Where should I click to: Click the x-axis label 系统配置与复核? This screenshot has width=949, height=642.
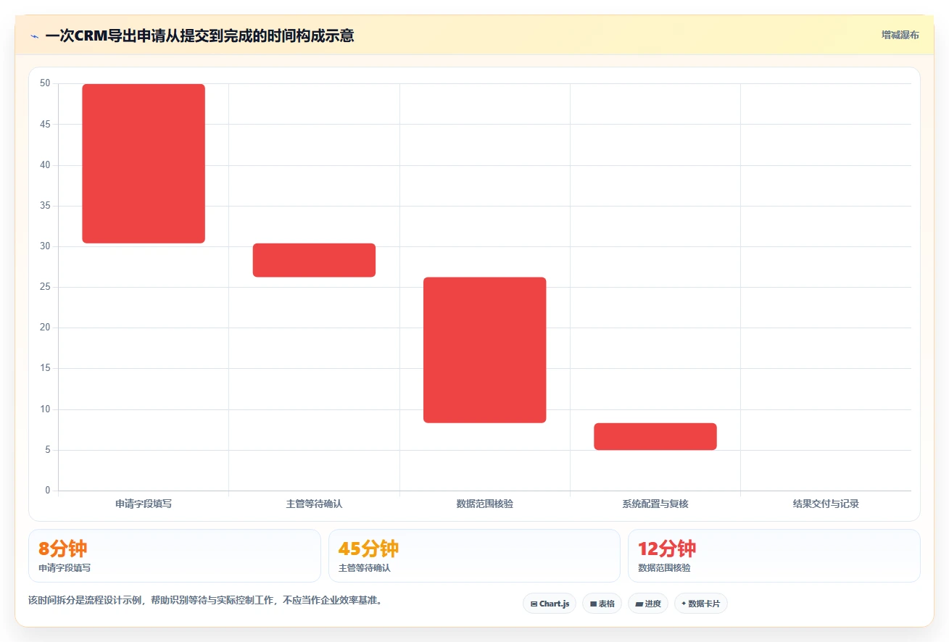(x=655, y=504)
